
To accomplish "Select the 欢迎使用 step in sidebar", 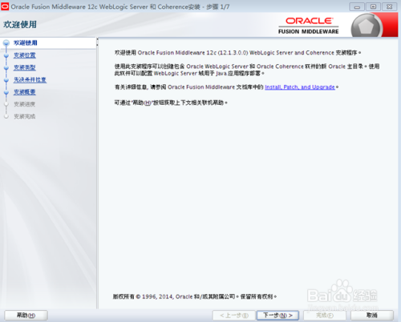I will click(26, 42).
